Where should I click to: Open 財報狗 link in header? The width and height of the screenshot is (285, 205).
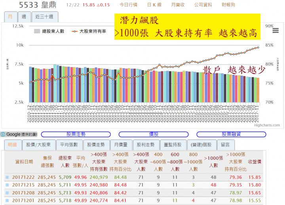228,5
